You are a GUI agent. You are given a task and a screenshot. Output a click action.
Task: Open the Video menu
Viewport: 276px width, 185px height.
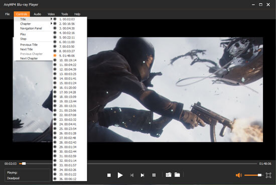tap(51, 14)
